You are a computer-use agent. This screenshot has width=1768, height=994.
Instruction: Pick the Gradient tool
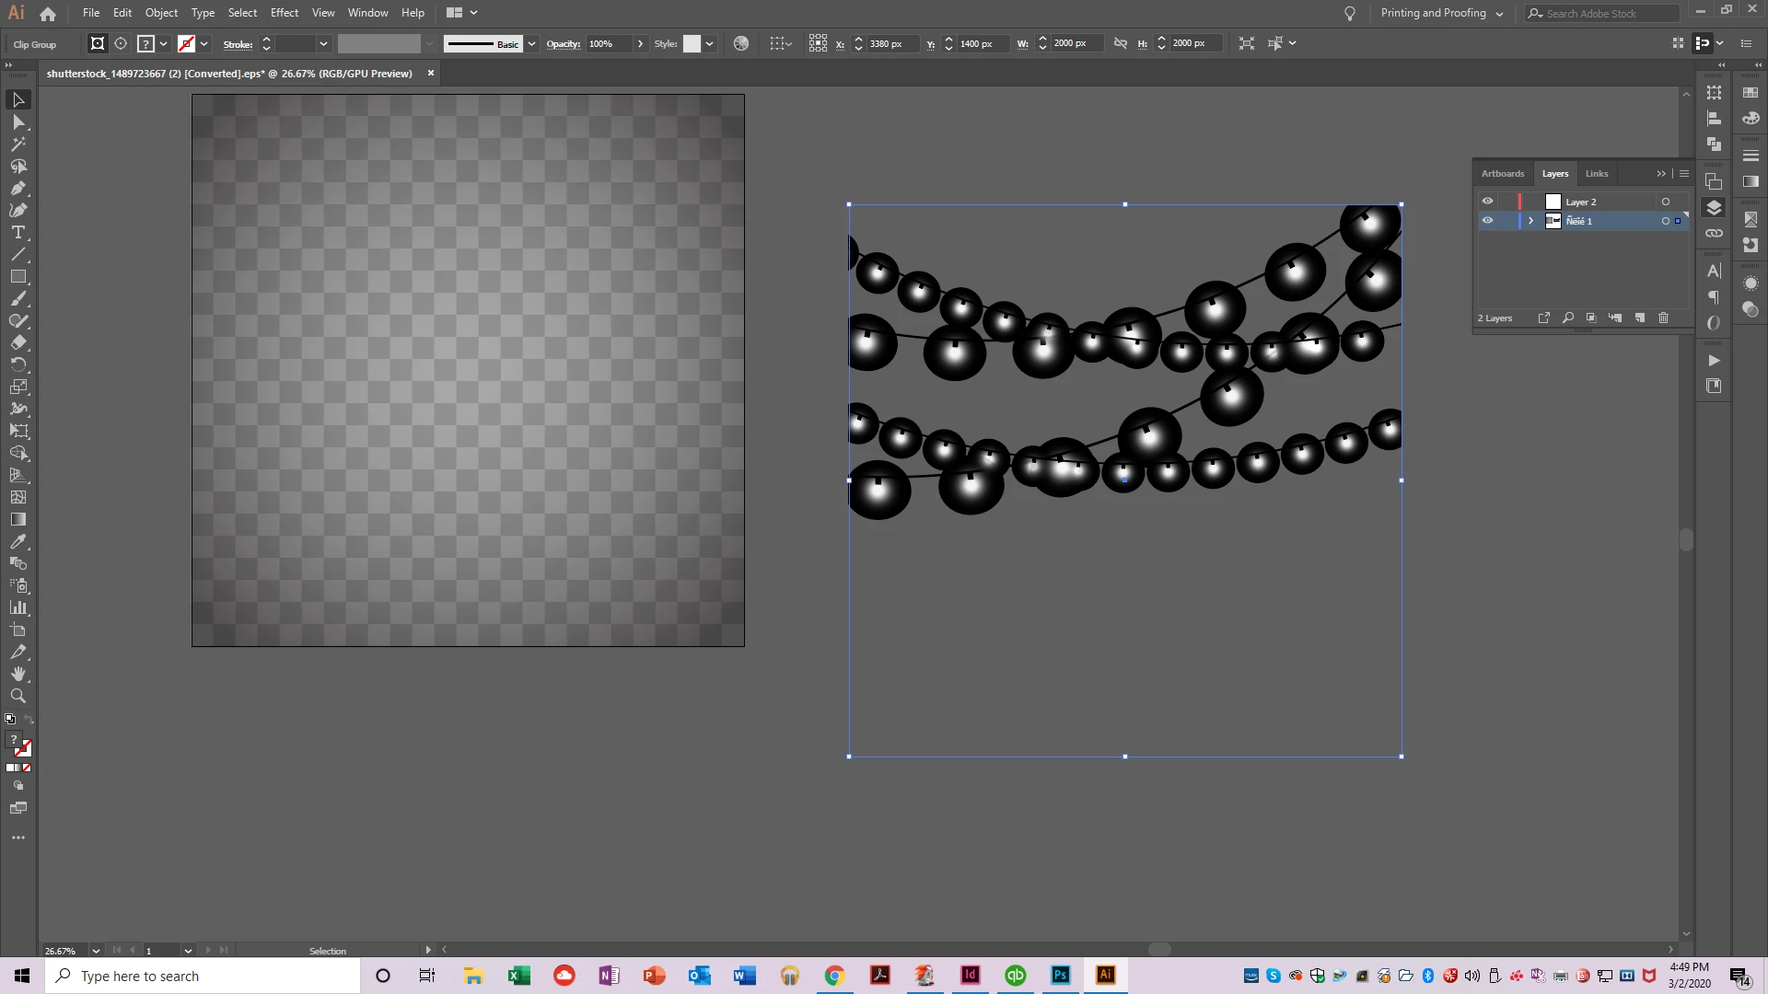(17, 520)
